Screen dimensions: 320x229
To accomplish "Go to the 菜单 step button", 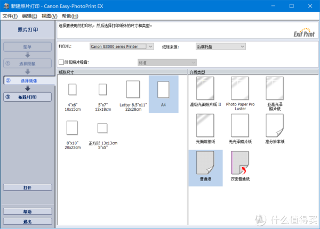I will 27,47.
